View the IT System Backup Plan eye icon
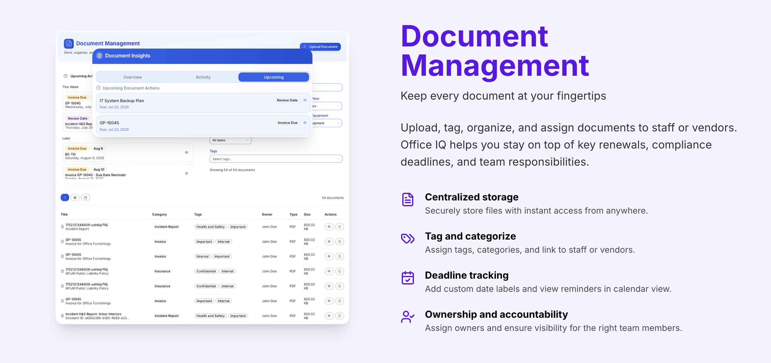 [305, 100]
